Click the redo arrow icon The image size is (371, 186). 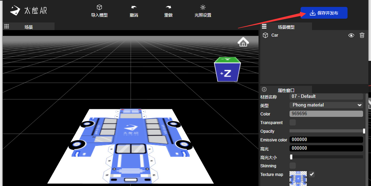pyautogui.click(x=168, y=7)
